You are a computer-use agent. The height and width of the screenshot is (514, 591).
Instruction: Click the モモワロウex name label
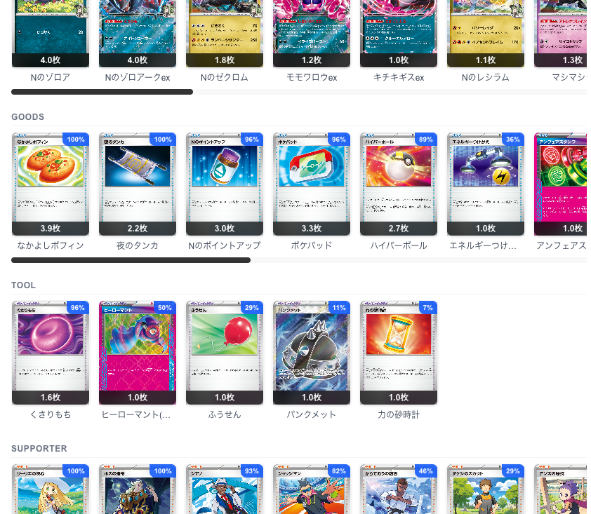(x=312, y=78)
